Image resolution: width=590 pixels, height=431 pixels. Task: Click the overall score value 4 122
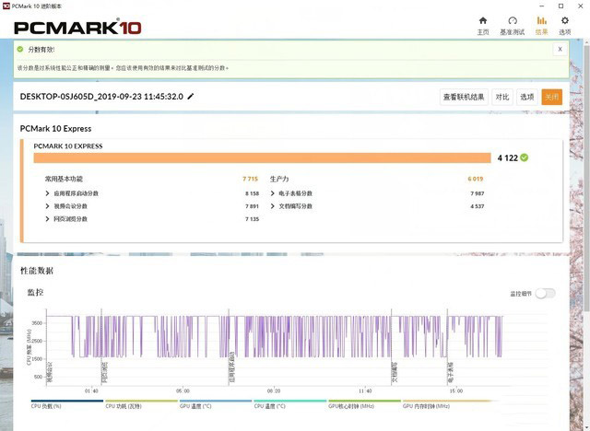508,158
